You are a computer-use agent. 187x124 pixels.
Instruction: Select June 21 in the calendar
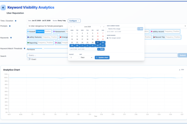pyautogui.click(x=103, y=39)
